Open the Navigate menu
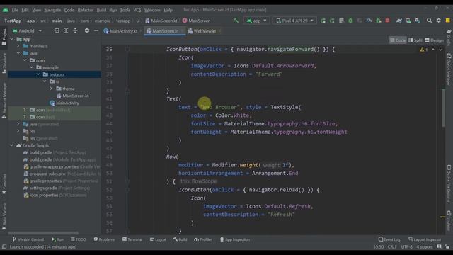The image size is (453, 255). click(52, 10)
